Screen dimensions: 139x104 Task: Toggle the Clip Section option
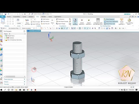(x=45, y=21)
